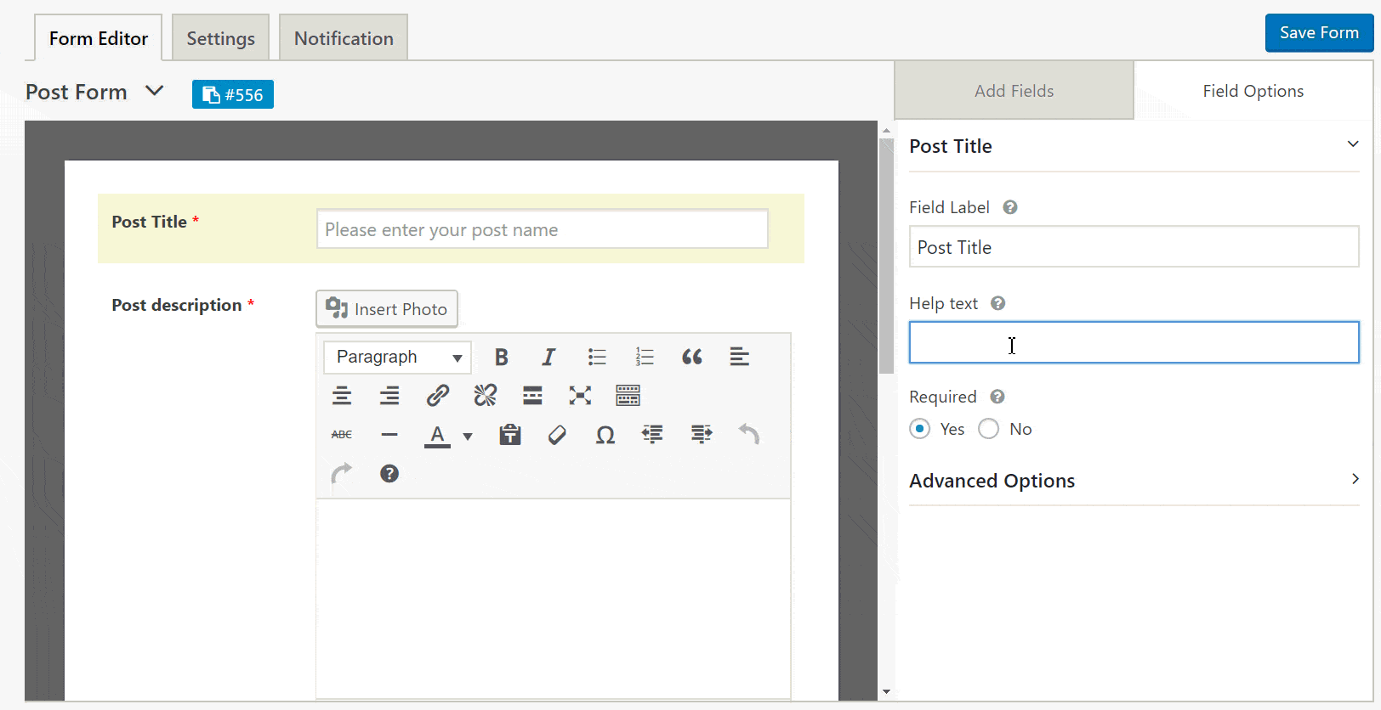Screen dimensions: 1381x710
Task: Click the insert link icon
Action: [x=437, y=396]
